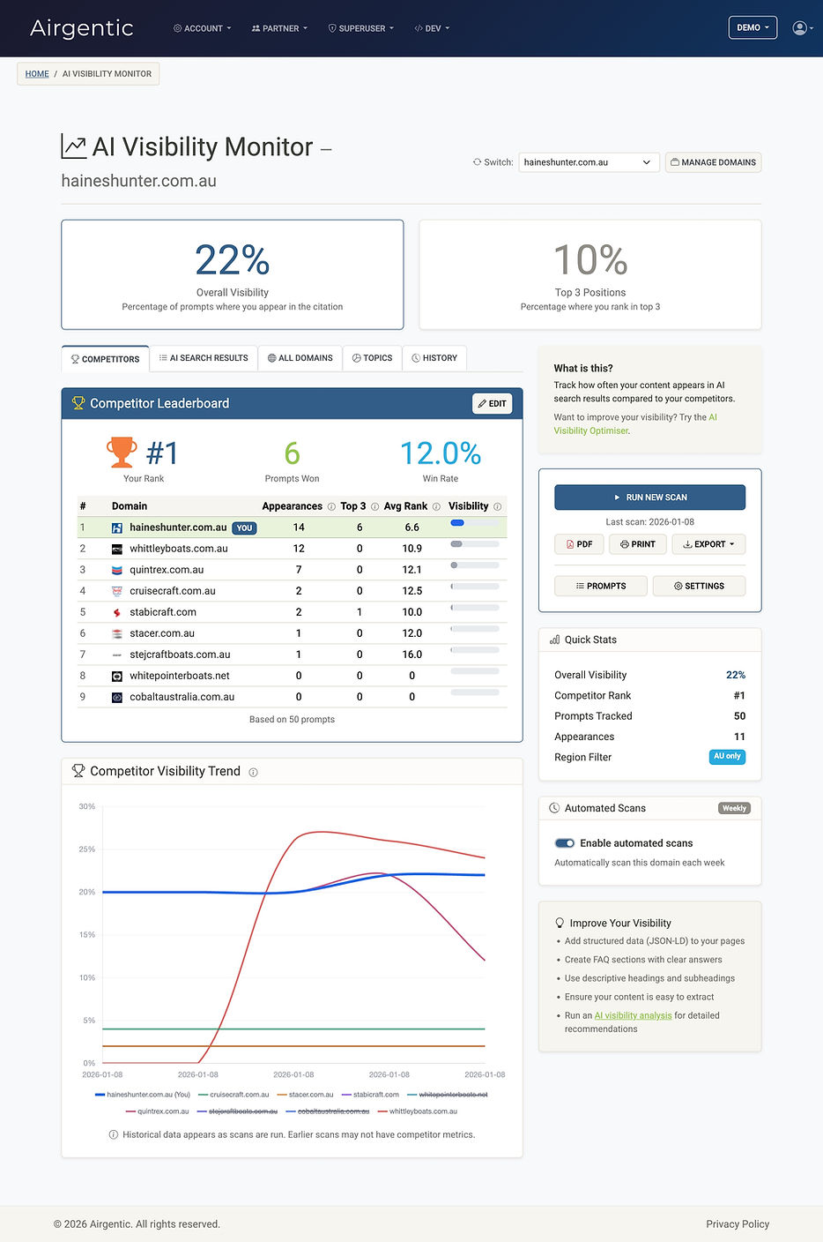Open the DEMO dropdown button

(x=753, y=27)
